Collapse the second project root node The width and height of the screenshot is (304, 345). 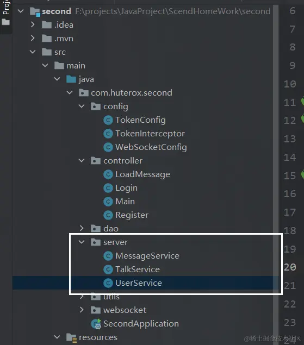[x=21, y=11]
